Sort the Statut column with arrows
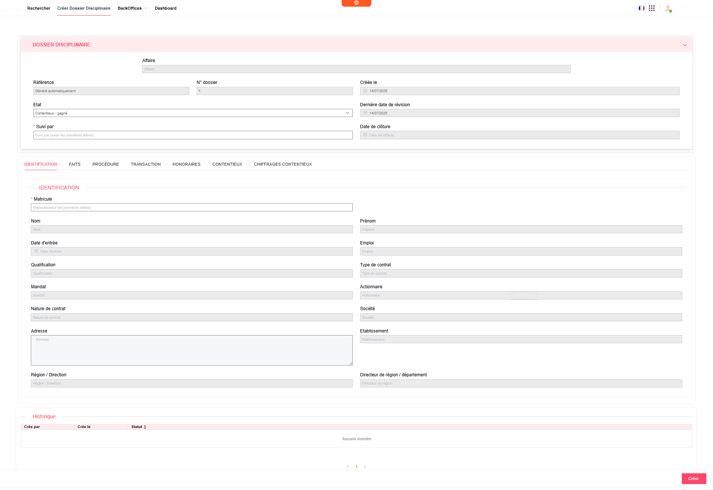713x490 pixels. point(145,427)
